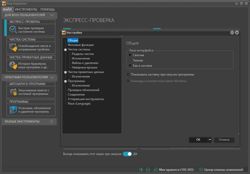Screen dimensions: 250x174
Task: Select Проверка обновлений tree item
Action: tap(84, 90)
